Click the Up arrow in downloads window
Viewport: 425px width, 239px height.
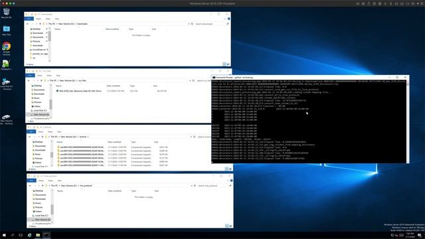coord(40,24)
